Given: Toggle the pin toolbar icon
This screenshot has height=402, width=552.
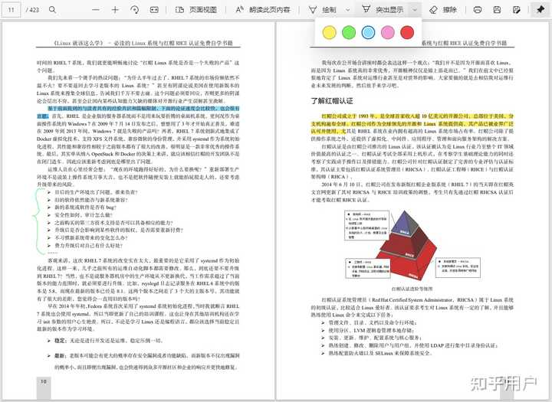Looking at the screenshot, I should (x=540, y=10).
